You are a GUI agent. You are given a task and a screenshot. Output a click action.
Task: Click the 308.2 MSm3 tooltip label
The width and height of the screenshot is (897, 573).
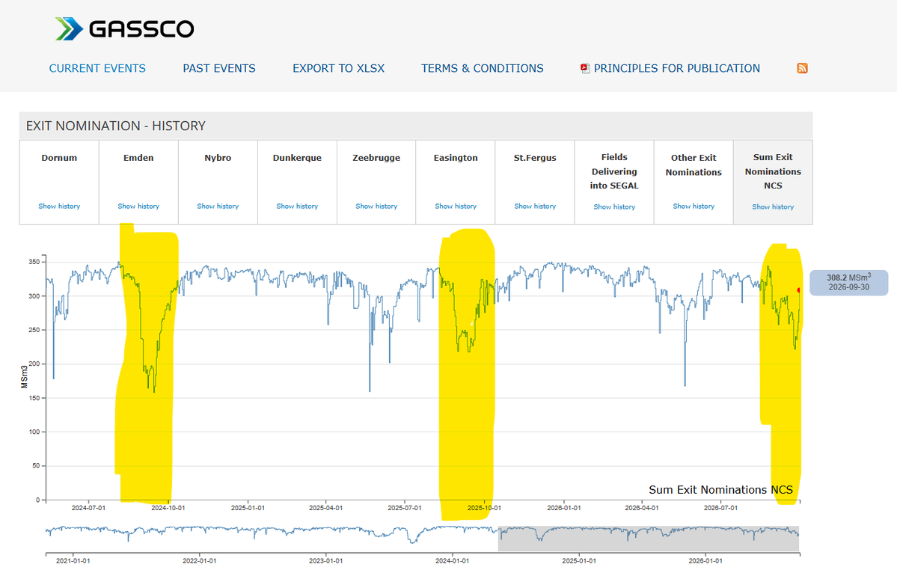click(849, 283)
